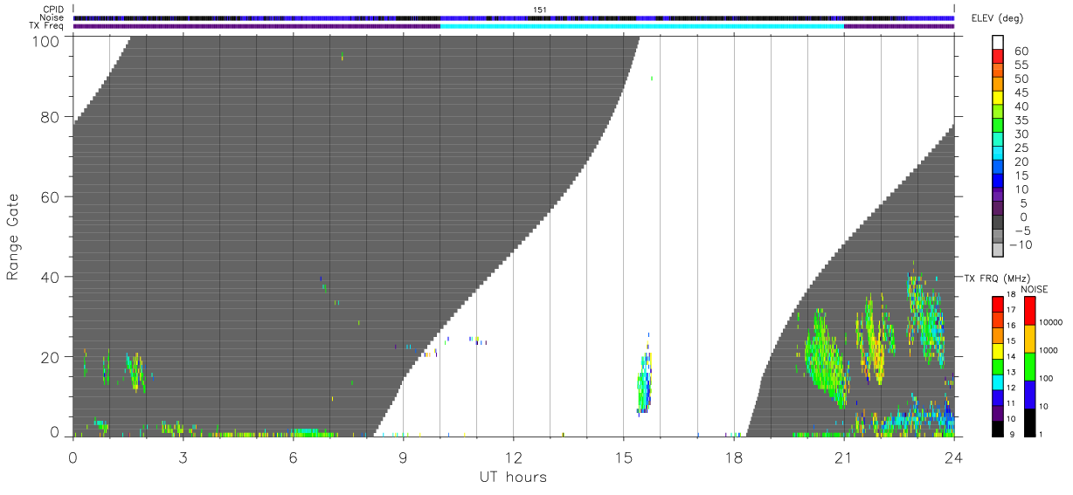Select the CPID value 151

[x=540, y=10]
